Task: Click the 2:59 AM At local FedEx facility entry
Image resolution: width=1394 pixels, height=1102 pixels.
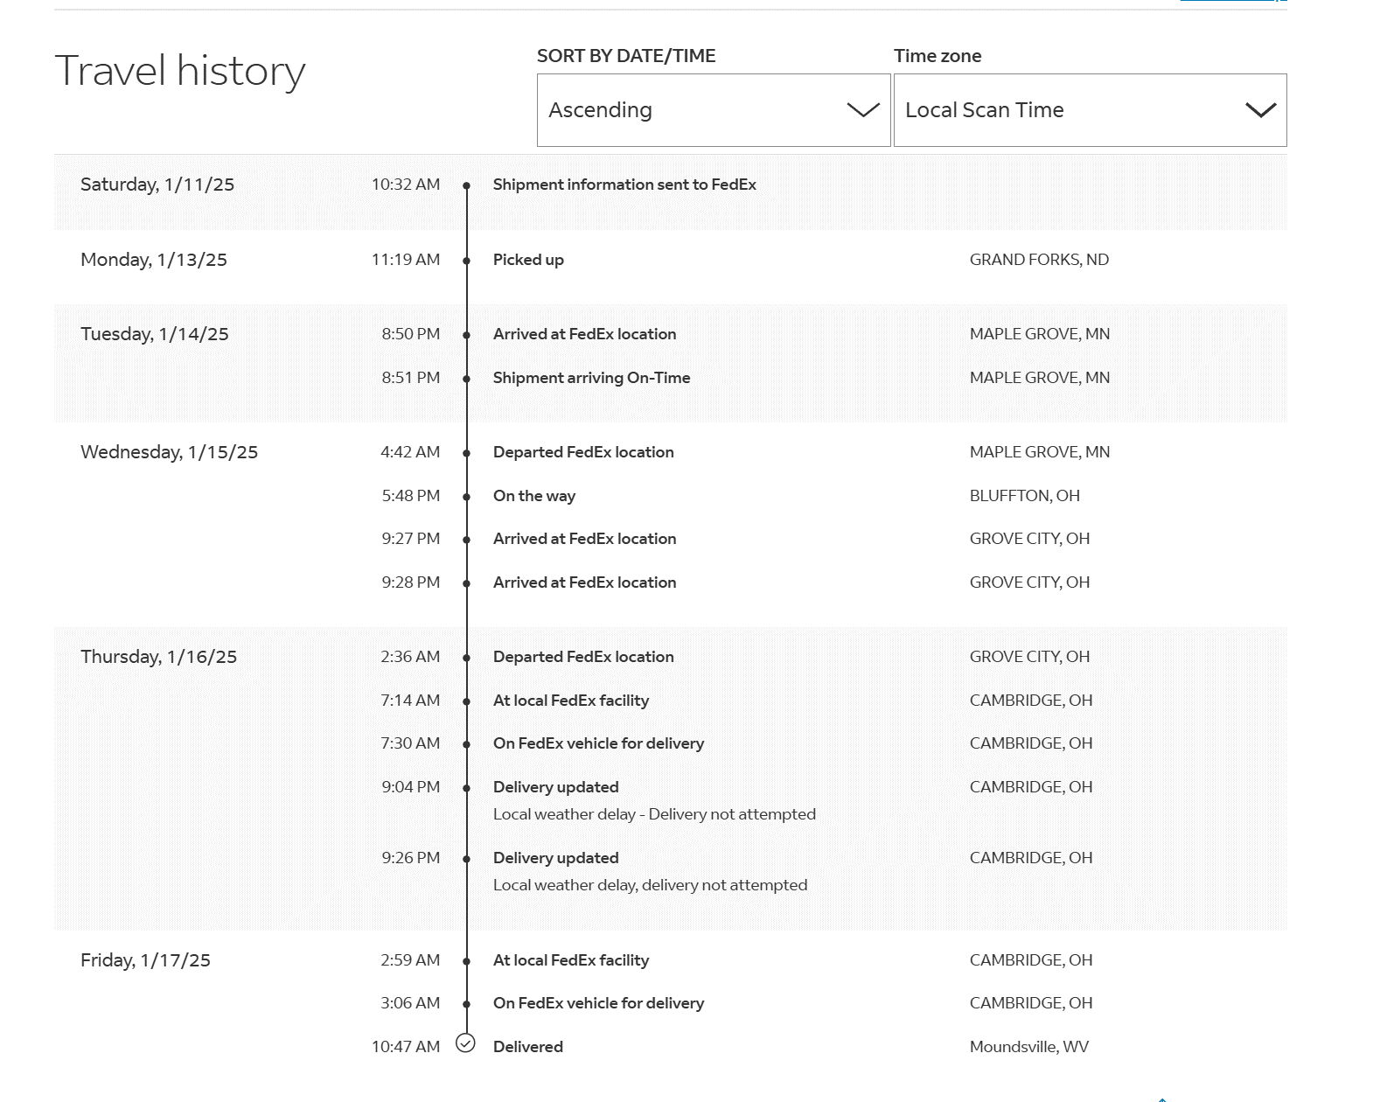Action: coord(571,960)
